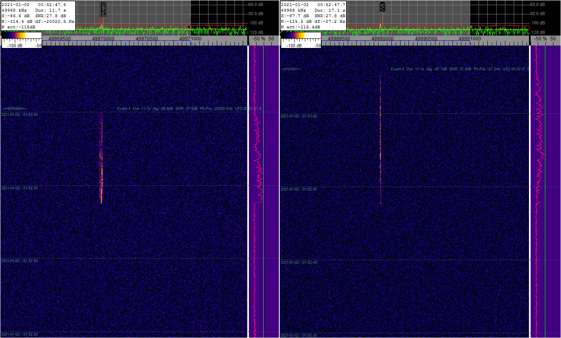Click the 01:52:40 time label in BRAMS waterfall
The height and width of the screenshot is (338, 561).
[x=19, y=261]
